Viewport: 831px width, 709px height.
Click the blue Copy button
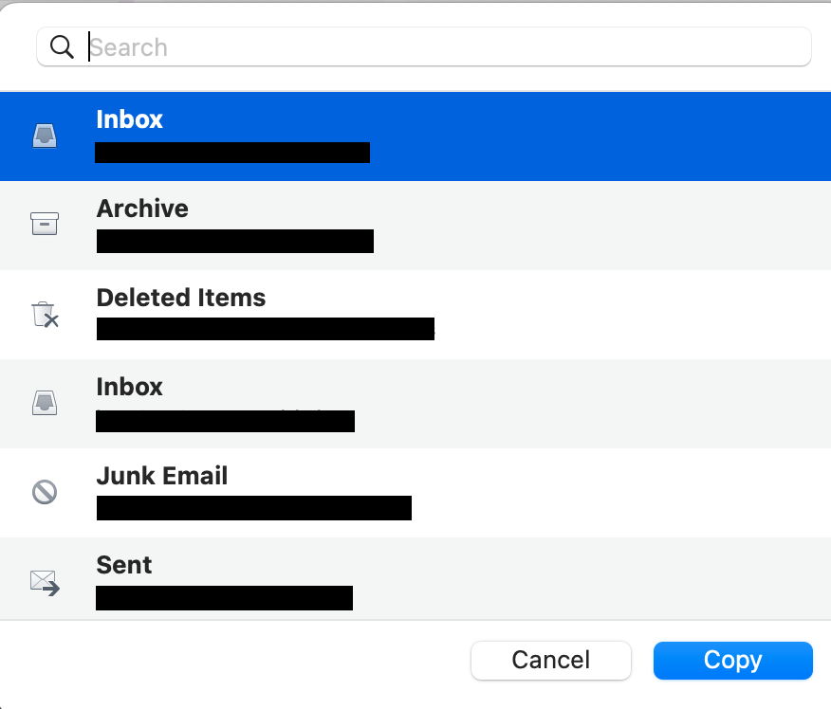pyautogui.click(x=732, y=661)
